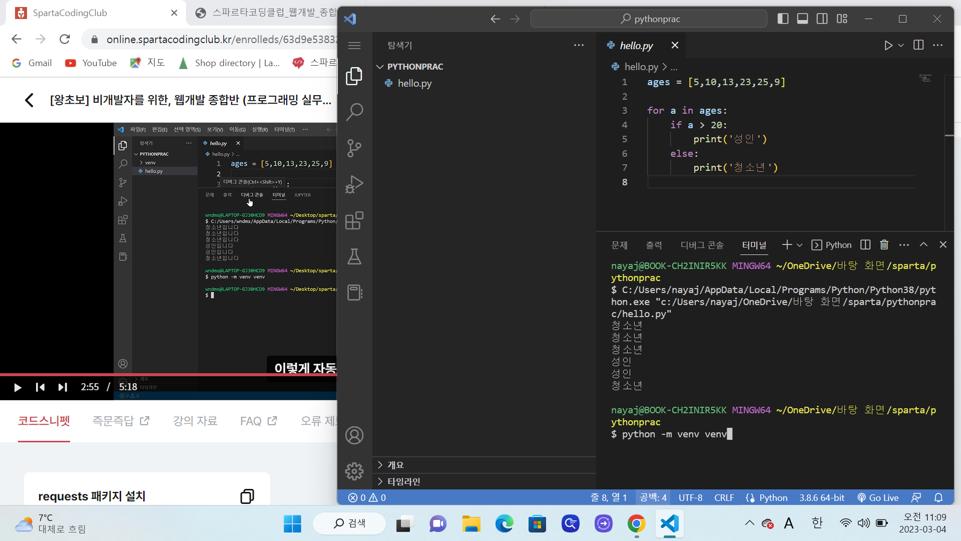Start Go Live server

878,497
